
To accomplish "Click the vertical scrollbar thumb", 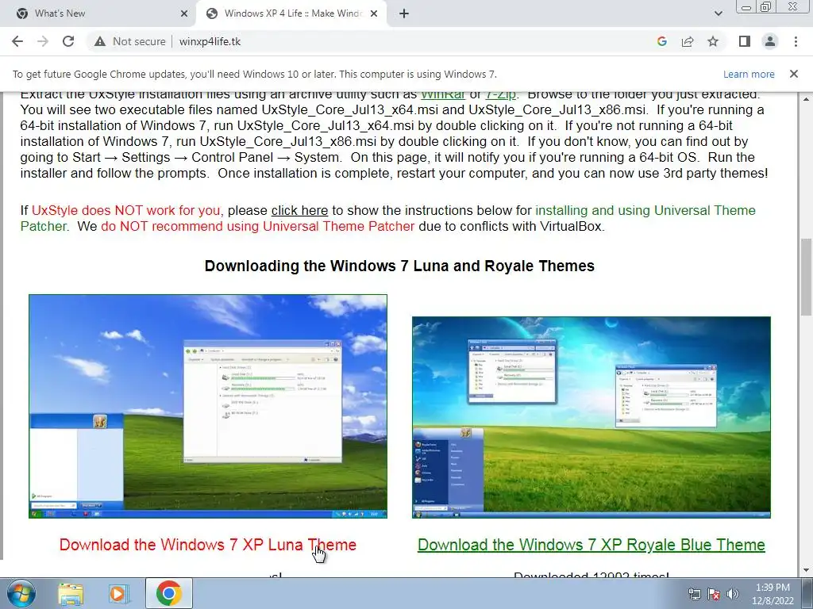I will tap(807, 276).
